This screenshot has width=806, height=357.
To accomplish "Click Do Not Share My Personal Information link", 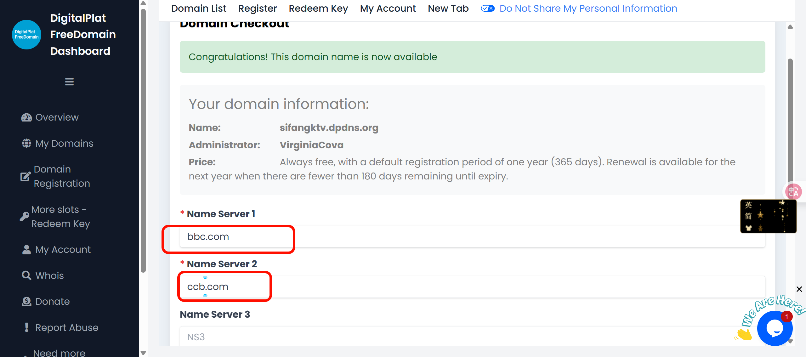I will tap(588, 8).
